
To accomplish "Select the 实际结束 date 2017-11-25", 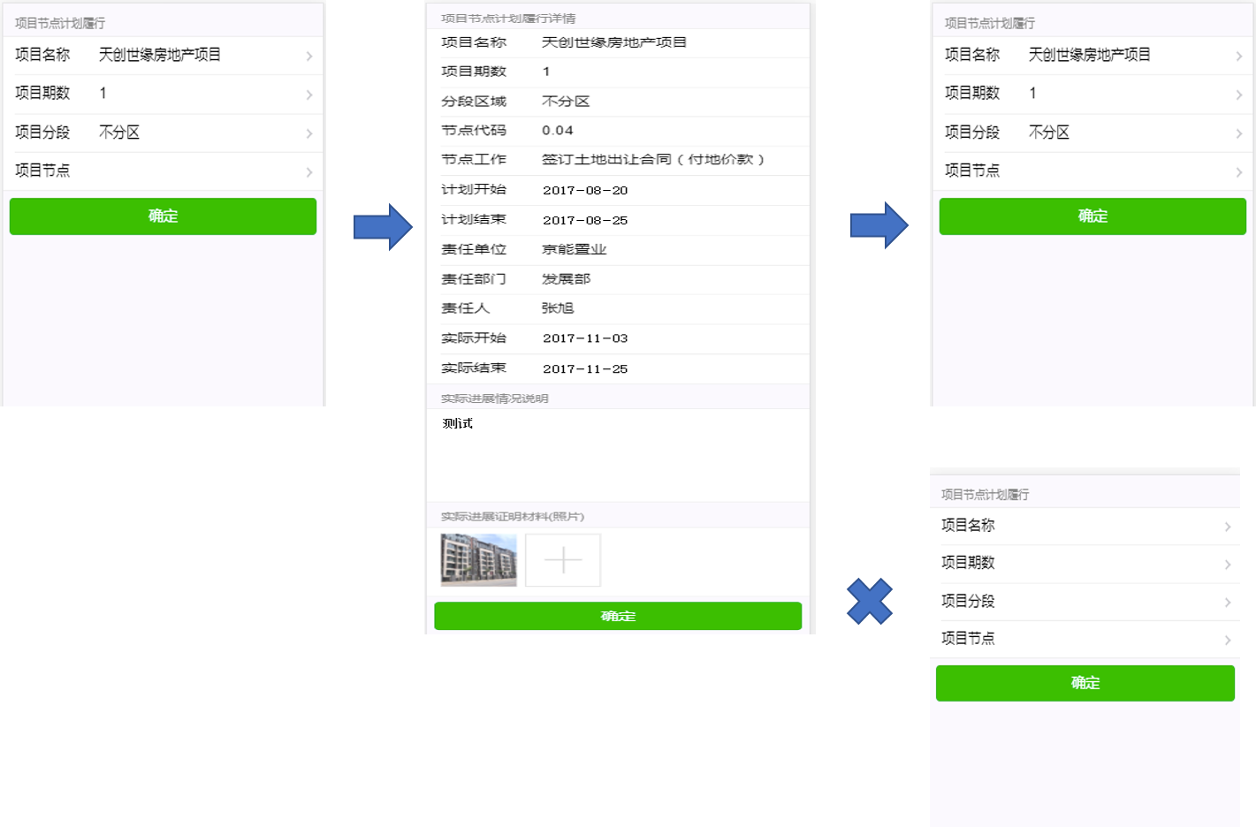I will [585, 369].
